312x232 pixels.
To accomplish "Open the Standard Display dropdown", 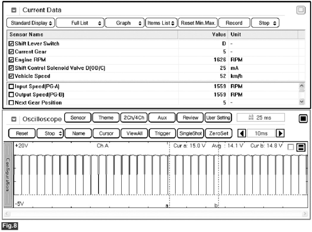I will (x=31, y=23).
